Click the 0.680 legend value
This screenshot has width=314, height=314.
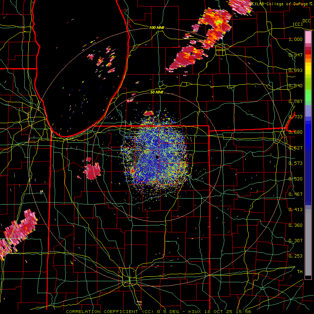click(x=296, y=132)
